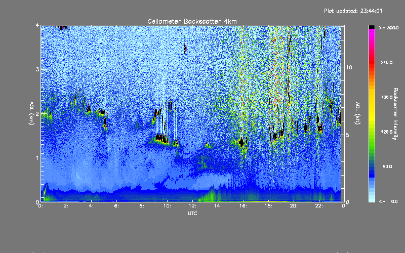Click the black top of the colorbar
The height and width of the screenshot is (253, 405).
(x=372, y=27)
